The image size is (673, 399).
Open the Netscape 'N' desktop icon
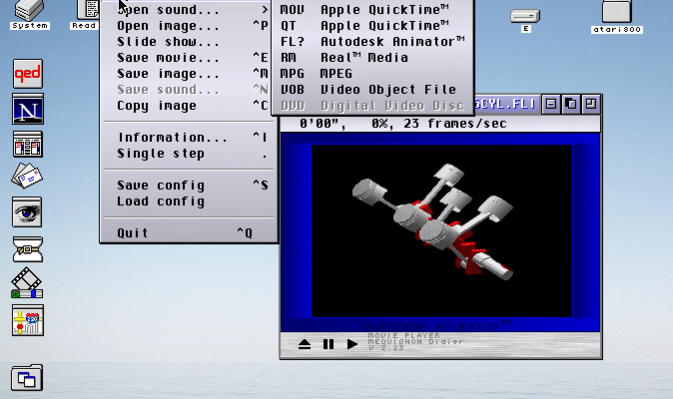pyautogui.click(x=27, y=109)
